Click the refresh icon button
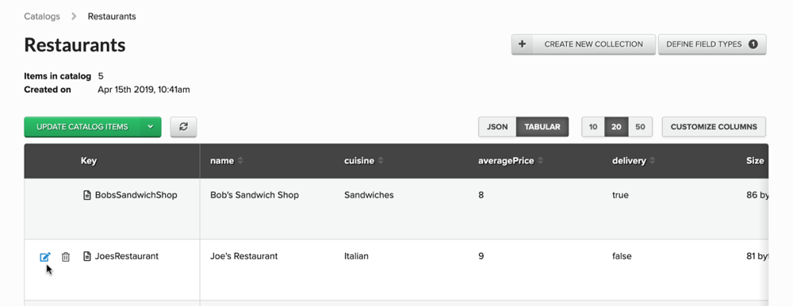 tap(184, 127)
